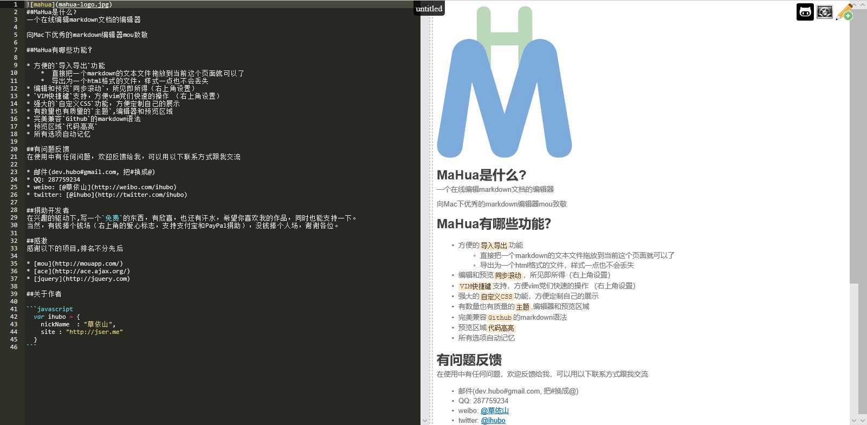Click highlighted '免费' in editor line 29
This screenshot has height=425, width=867.
(x=112, y=218)
